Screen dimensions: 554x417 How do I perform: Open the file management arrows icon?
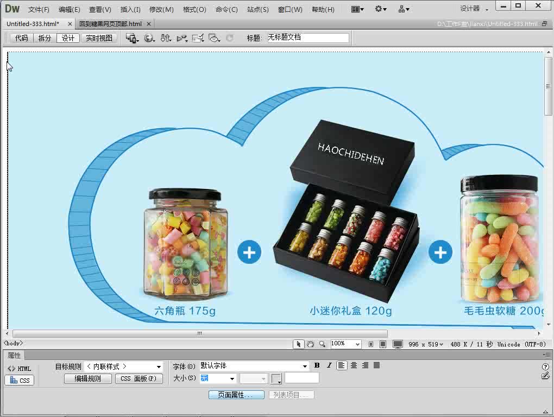coord(165,38)
